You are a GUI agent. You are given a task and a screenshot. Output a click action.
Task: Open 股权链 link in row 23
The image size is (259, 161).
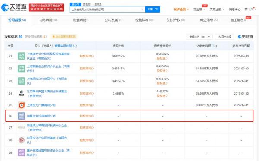pyautogui.click(x=162, y=83)
